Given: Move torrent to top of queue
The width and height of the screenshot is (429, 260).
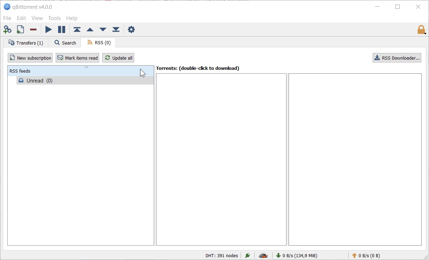Looking at the screenshot, I should [x=77, y=30].
